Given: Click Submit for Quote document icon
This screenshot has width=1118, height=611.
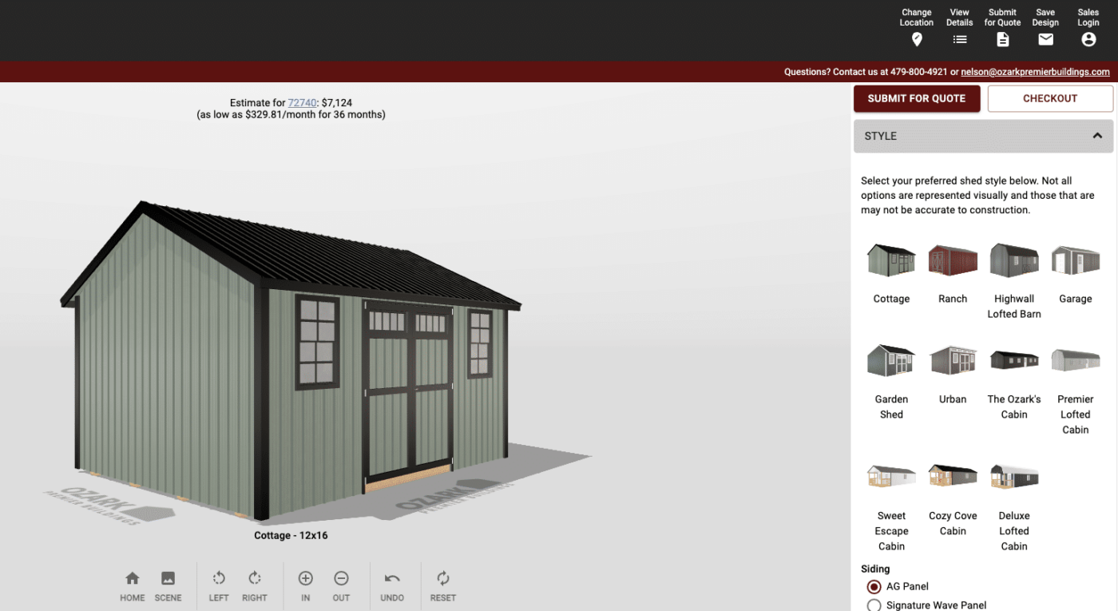Looking at the screenshot, I should click(x=1002, y=39).
